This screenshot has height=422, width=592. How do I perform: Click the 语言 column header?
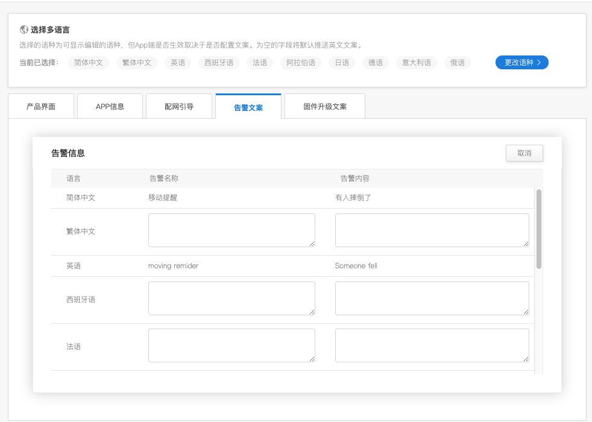[74, 178]
